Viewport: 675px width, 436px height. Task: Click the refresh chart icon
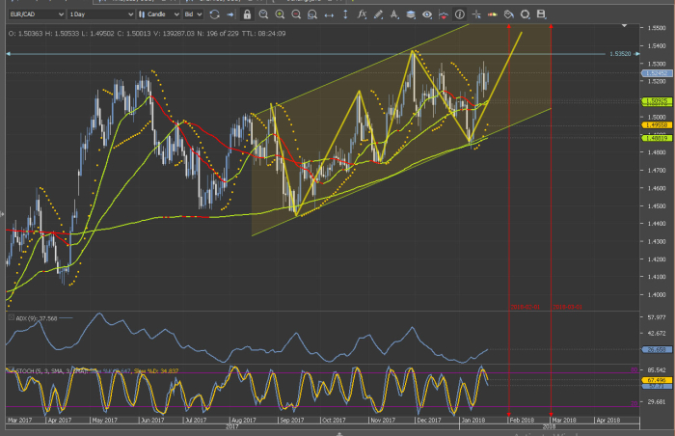(x=214, y=14)
